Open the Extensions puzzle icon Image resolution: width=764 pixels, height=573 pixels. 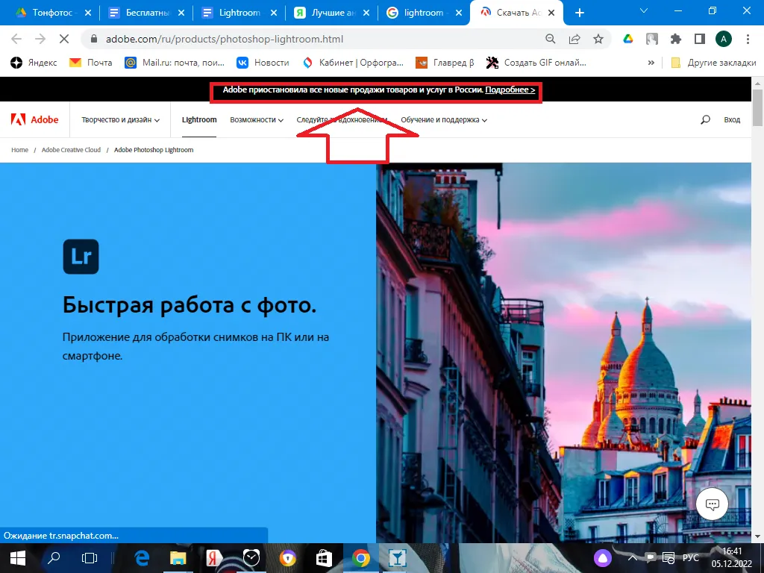tap(676, 39)
